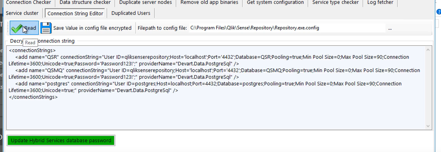The image size is (441, 152).
Task: Click inside the decrypted connection string text area
Action: coord(214,114)
